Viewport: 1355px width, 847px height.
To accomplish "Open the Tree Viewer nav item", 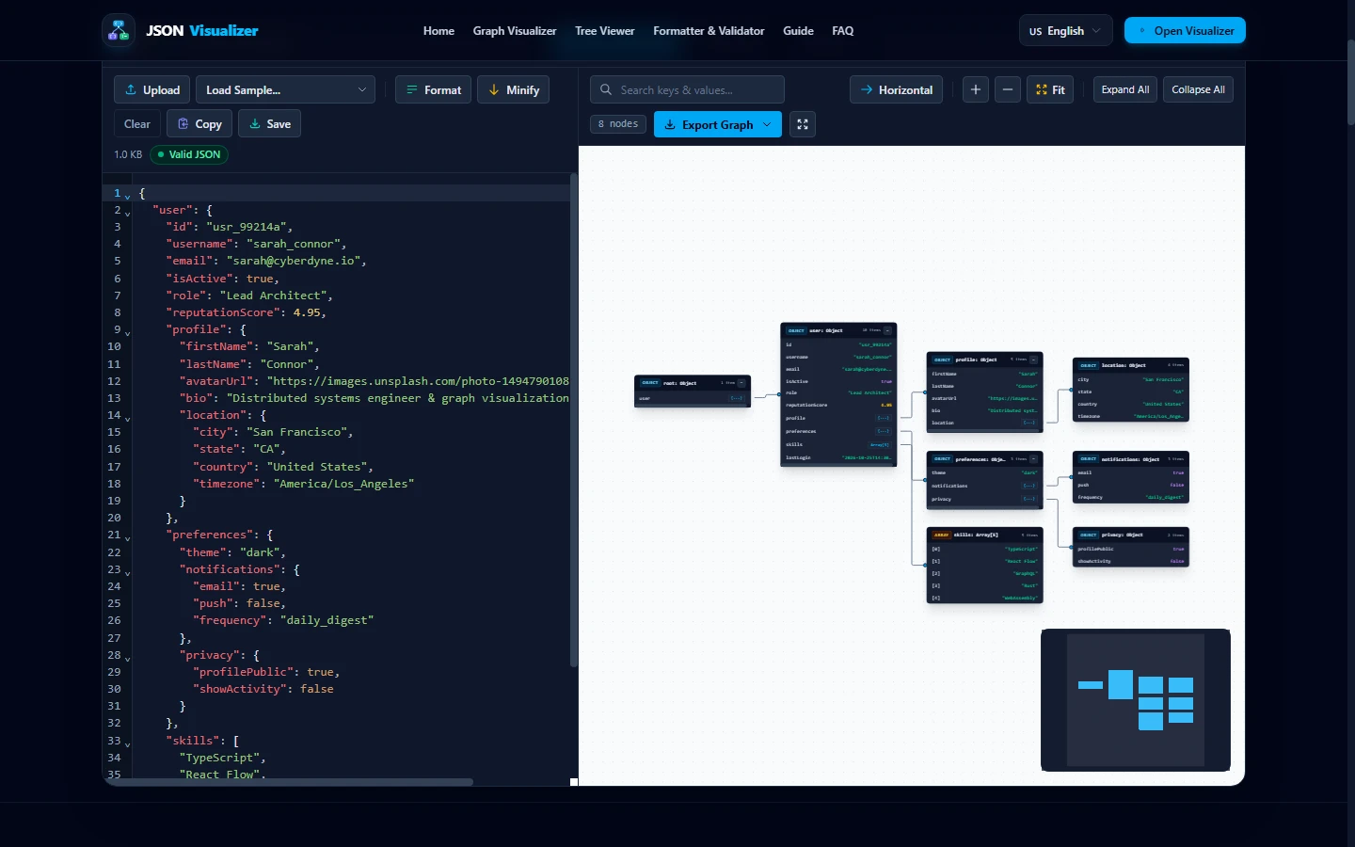I will click(x=605, y=31).
